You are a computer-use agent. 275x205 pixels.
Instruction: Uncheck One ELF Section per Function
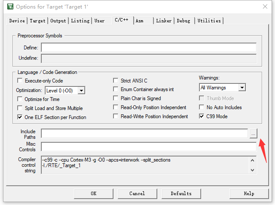tap(20, 117)
